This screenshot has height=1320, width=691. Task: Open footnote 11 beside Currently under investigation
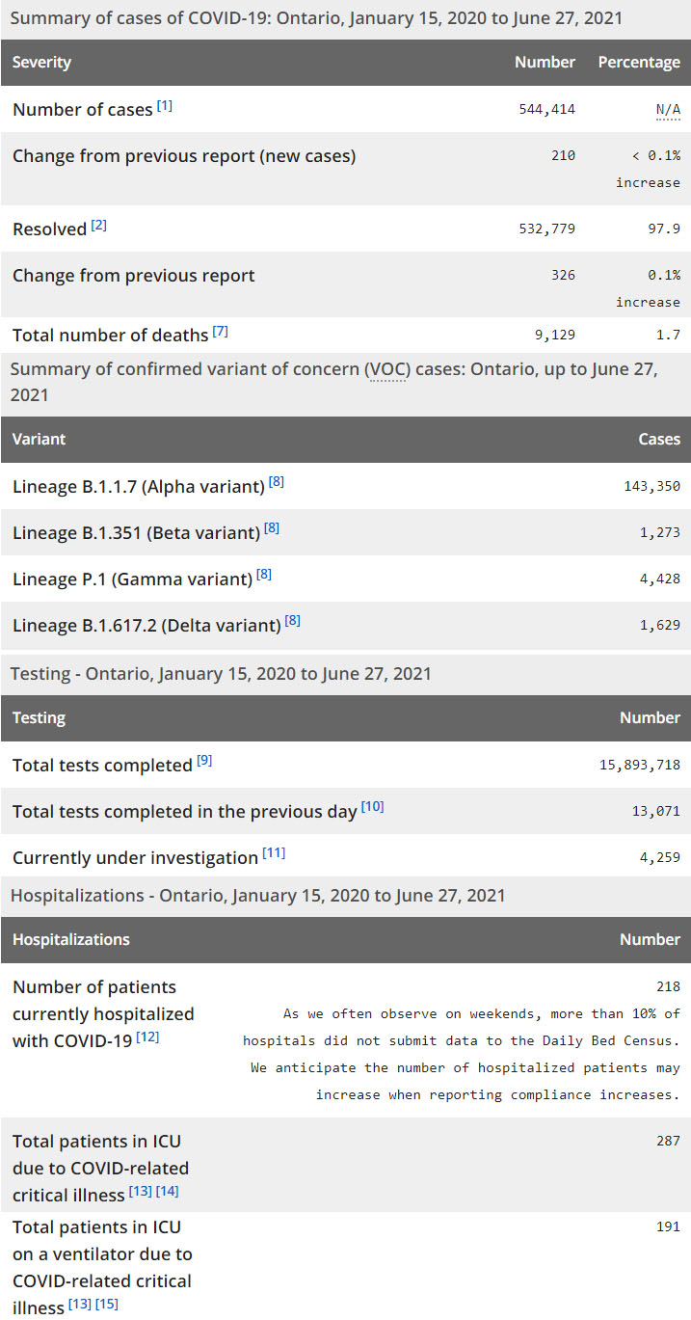tap(274, 853)
